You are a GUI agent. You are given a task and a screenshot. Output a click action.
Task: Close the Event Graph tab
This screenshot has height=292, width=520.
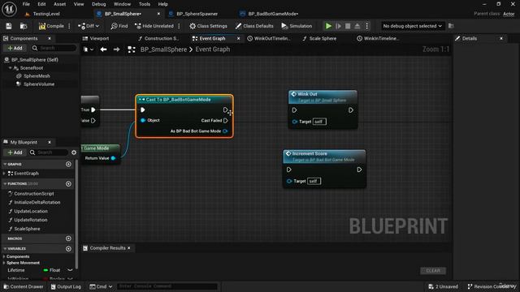pos(238,38)
